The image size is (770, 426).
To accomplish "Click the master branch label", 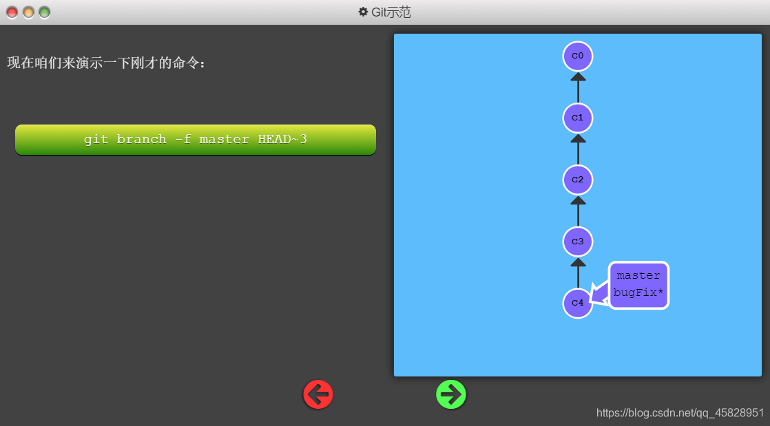I will (638, 276).
